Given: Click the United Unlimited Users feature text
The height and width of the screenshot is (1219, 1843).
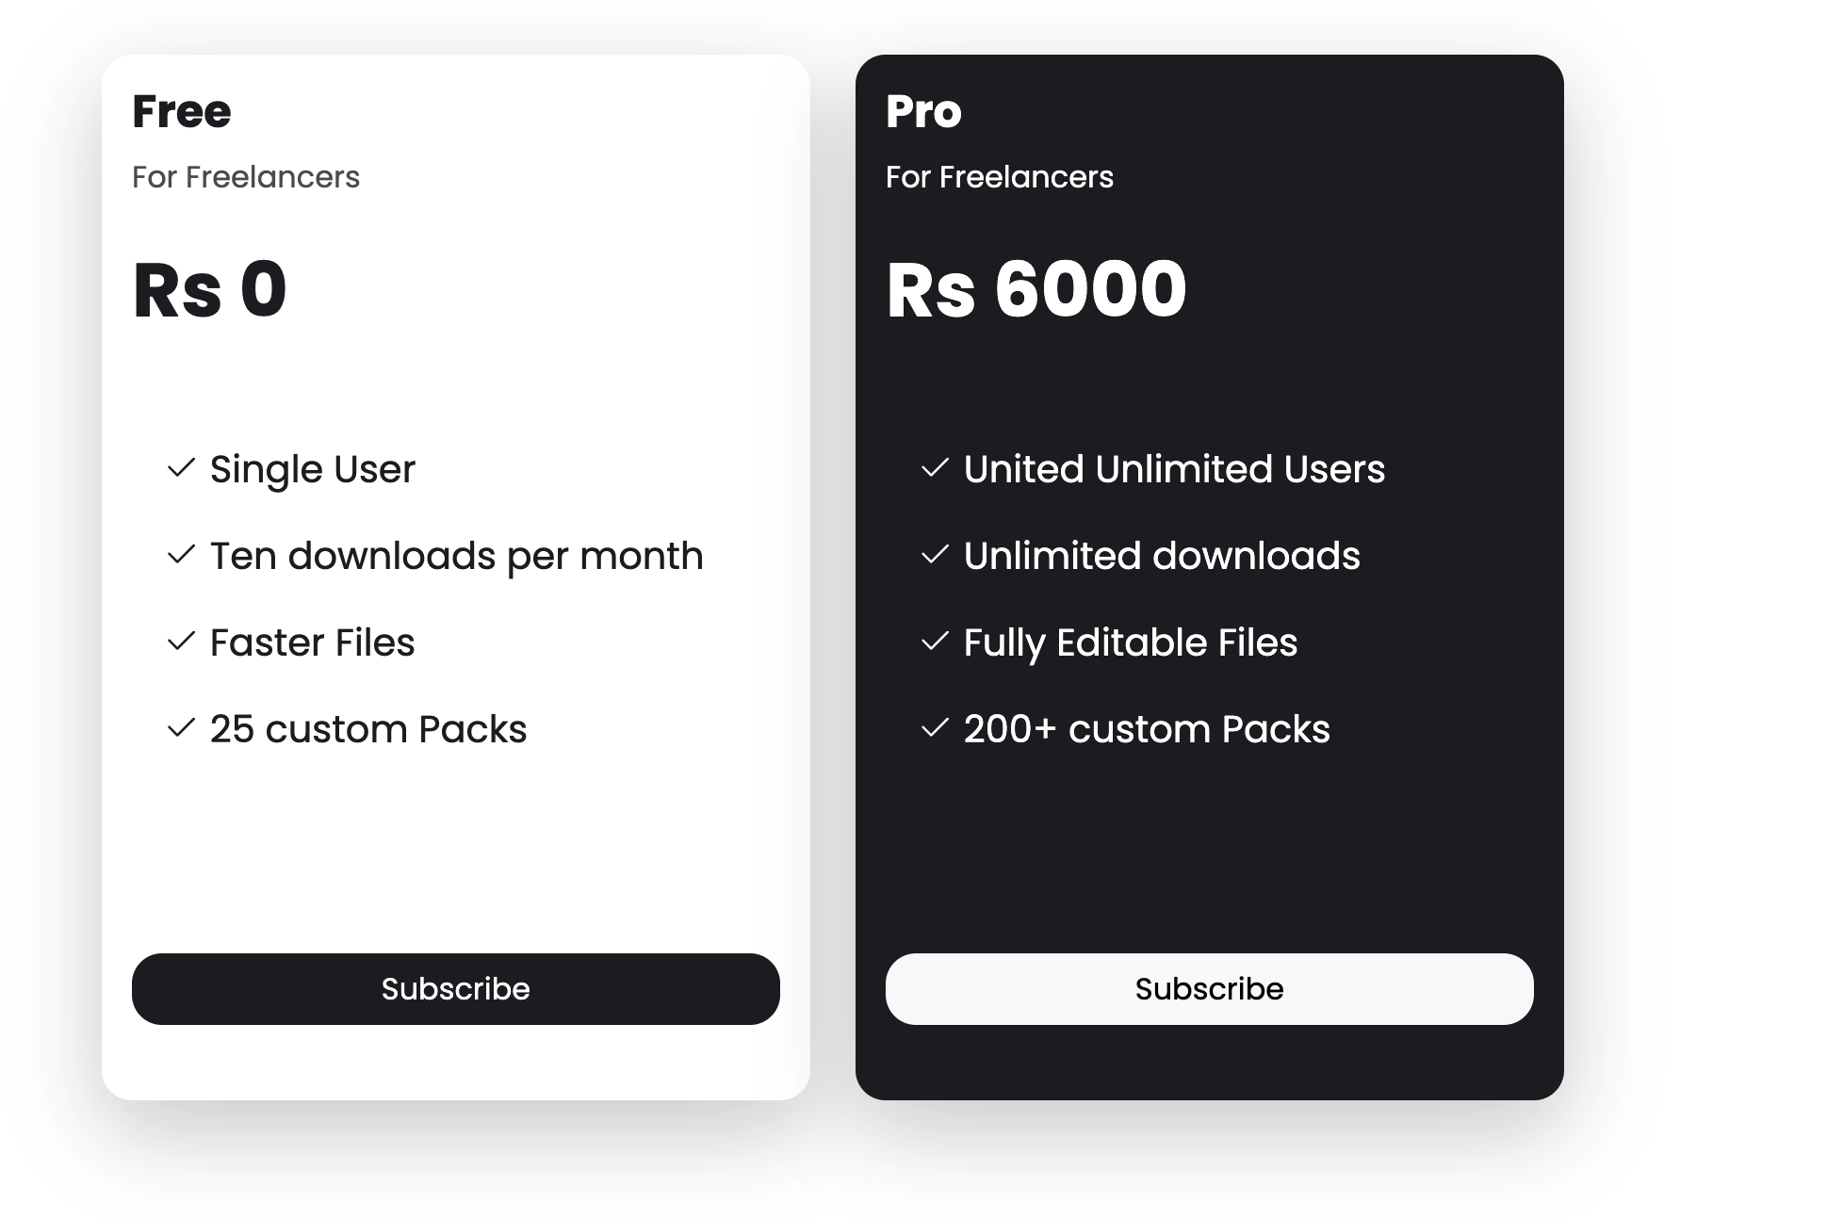Looking at the screenshot, I should coord(1174,469).
